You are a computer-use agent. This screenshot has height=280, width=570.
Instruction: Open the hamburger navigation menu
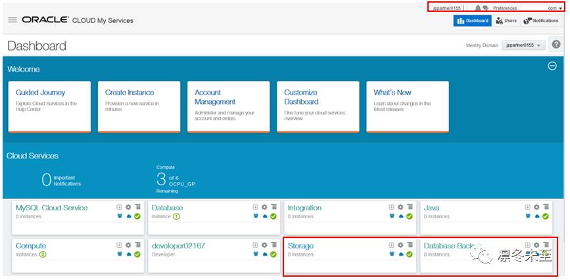point(12,20)
